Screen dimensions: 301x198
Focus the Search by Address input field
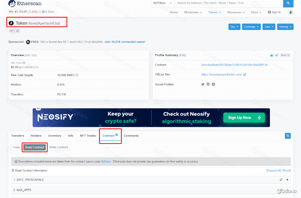(229, 3)
